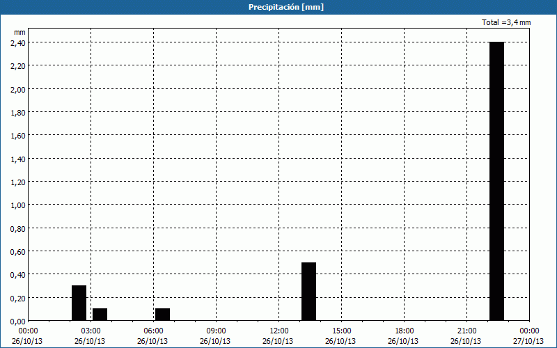The height and width of the screenshot is (348, 557).
Task: Click the 03:00 time axis label
Action: pos(91,331)
